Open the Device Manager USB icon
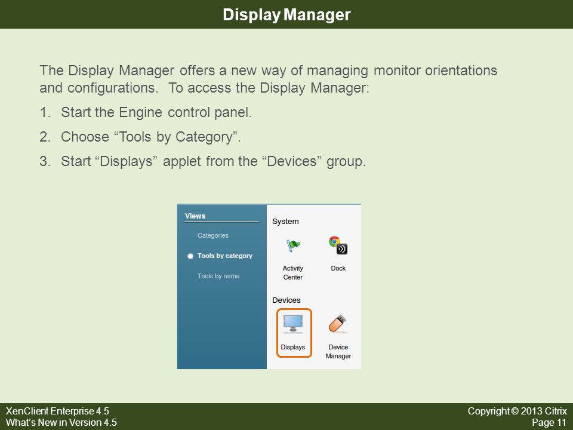Viewport: 573px width, 430px height. pyautogui.click(x=338, y=324)
